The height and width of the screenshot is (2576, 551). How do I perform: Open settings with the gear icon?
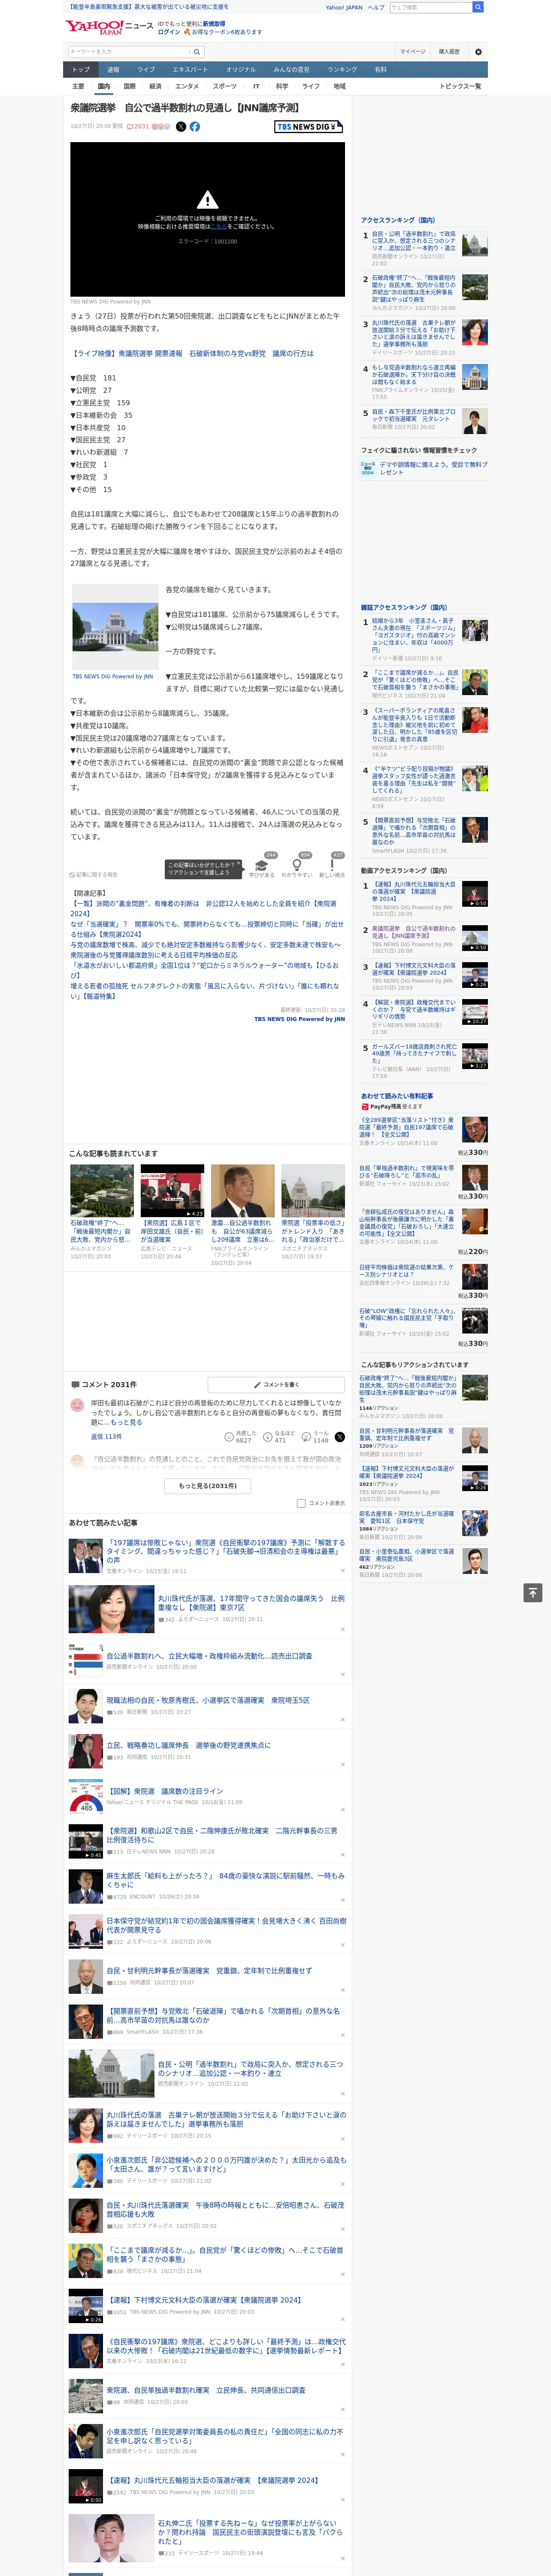click(478, 52)
